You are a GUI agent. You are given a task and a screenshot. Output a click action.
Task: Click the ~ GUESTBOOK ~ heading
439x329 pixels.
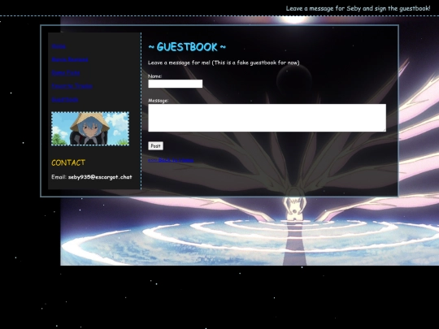click(187, 47)
